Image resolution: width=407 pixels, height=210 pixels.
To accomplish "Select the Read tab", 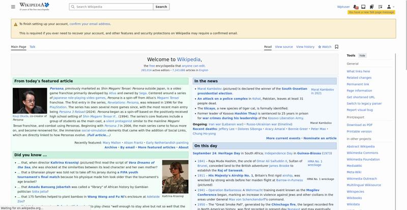I will point(268,47).
